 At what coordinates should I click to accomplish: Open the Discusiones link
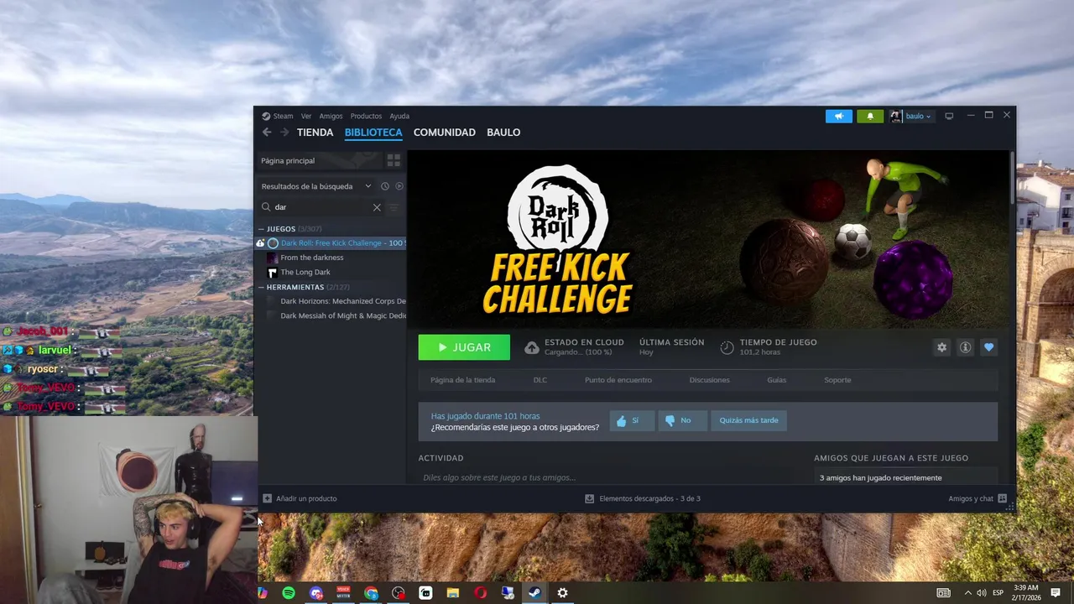click(710, 380)
